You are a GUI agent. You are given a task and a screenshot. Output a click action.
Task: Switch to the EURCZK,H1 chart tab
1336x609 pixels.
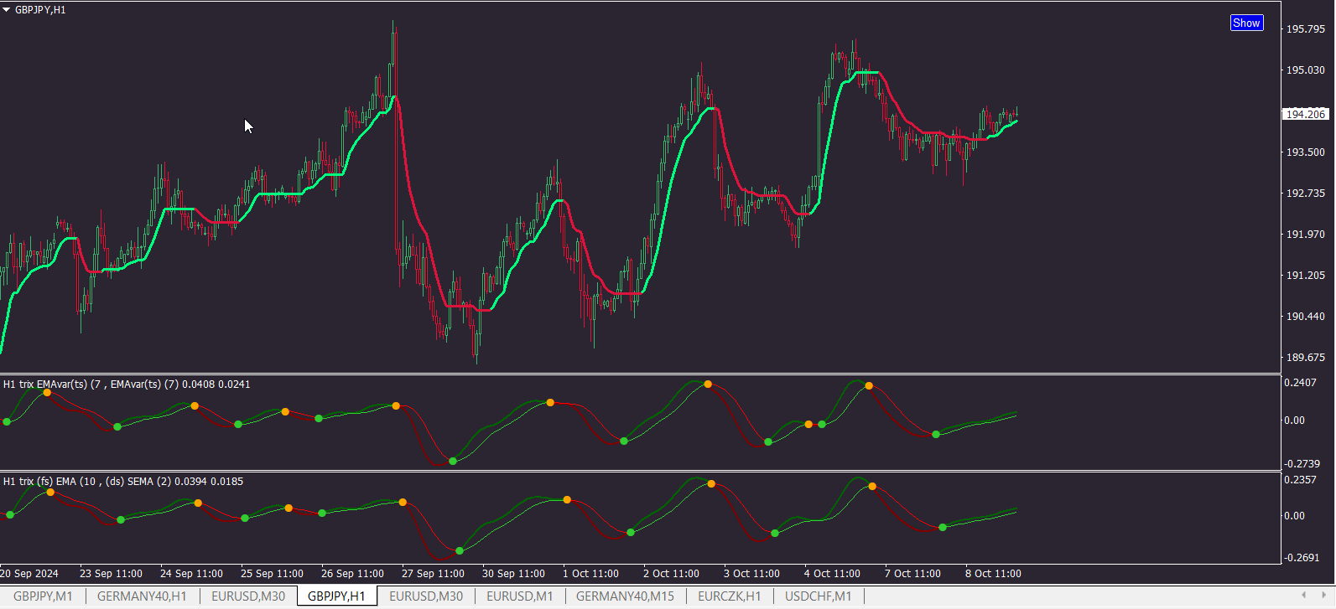point(730,596)
